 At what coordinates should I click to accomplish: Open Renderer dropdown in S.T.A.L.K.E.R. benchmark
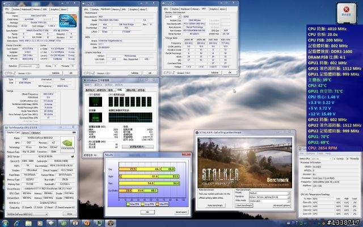pos(270,197)
